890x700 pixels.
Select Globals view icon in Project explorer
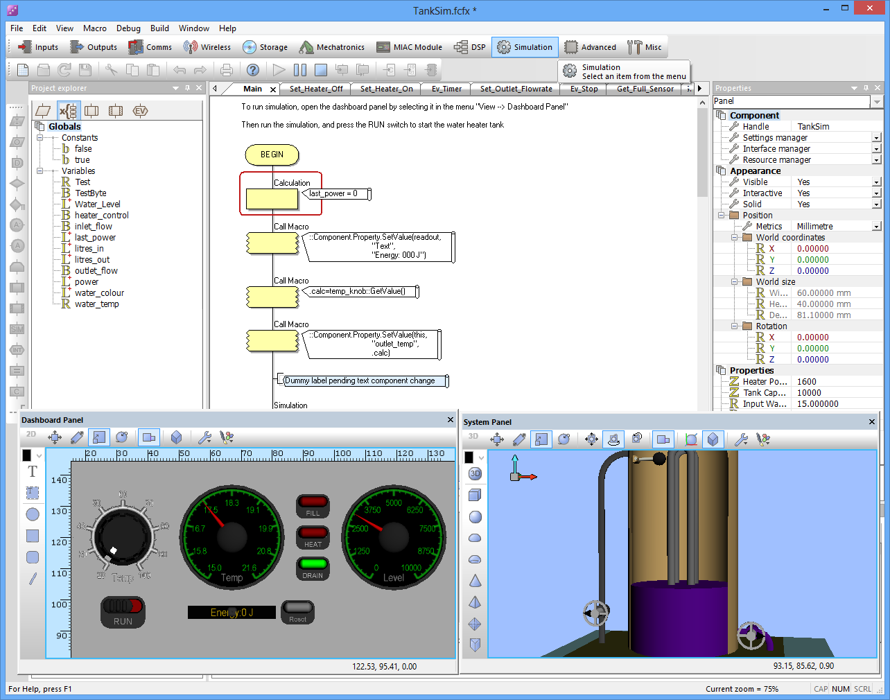tap(67, 110)
